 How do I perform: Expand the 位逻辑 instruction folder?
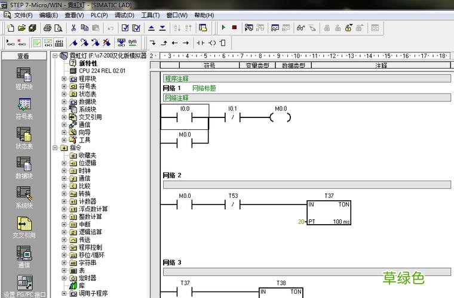(64, 163)
